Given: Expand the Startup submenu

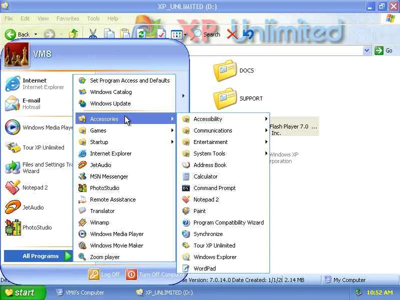Looking at the screenshot, I should pos(125,142).
